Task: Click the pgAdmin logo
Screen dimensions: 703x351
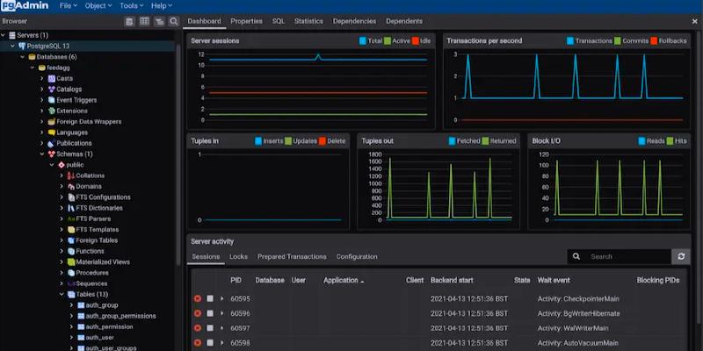Action: click(x=23, y=6)
